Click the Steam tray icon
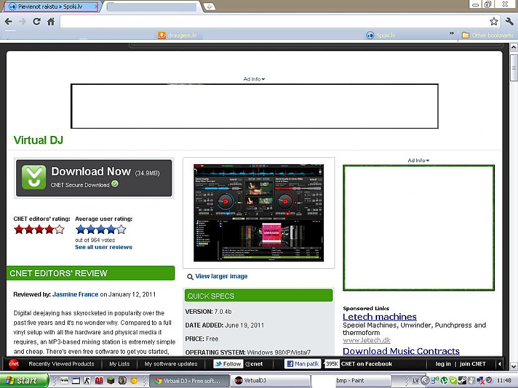Viewport: 518px width, 388px height. (462, 381)
